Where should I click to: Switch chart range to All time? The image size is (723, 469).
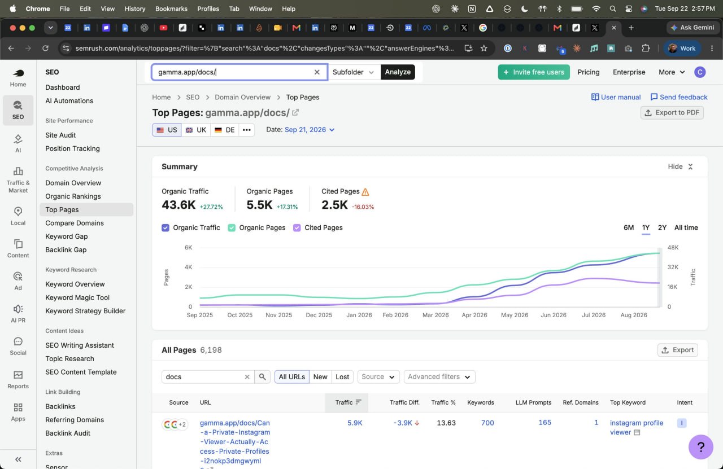pos(686,227)
